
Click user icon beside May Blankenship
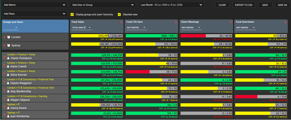click(x=8, y=91)
